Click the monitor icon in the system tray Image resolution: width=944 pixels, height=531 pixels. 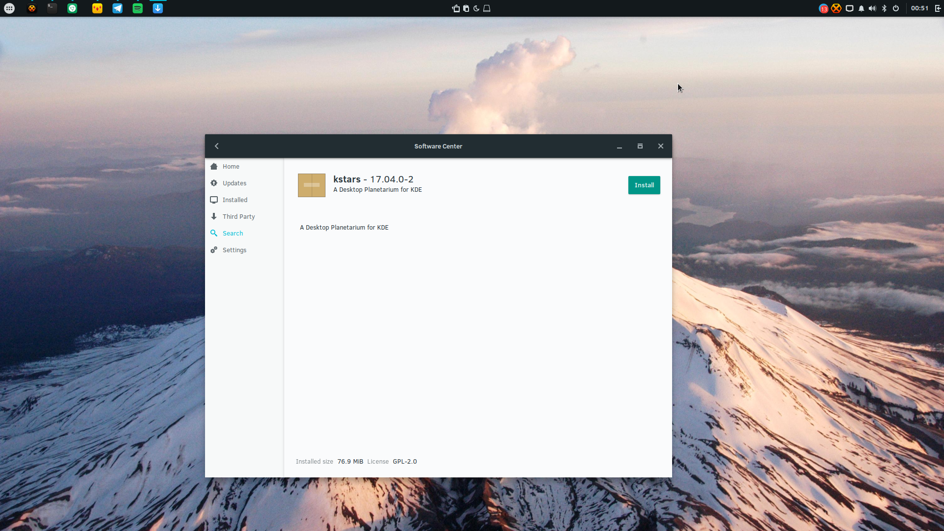click(849, 8)
